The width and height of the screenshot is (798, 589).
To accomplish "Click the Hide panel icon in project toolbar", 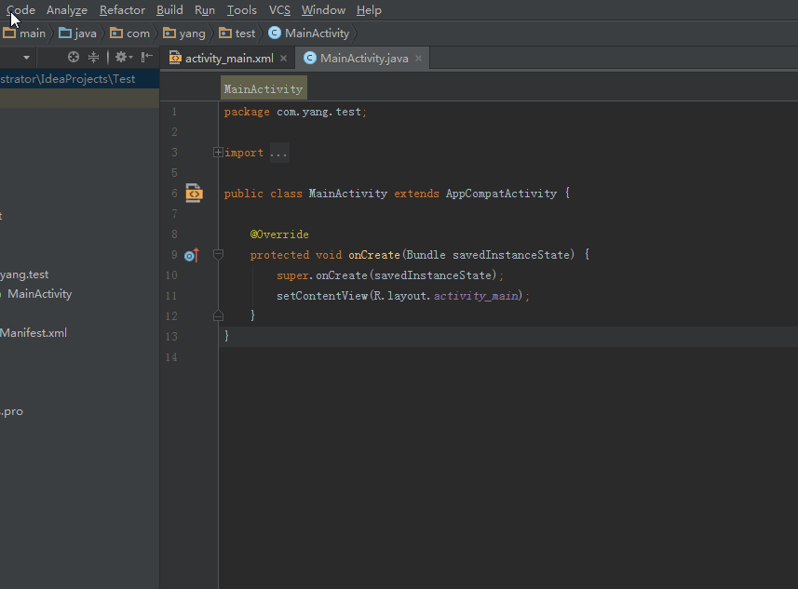I will [x=145, y=57].
